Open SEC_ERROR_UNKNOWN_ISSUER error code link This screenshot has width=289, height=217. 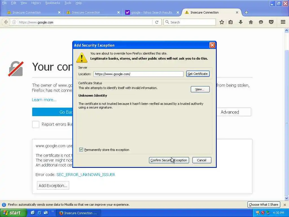pos(86,175)
